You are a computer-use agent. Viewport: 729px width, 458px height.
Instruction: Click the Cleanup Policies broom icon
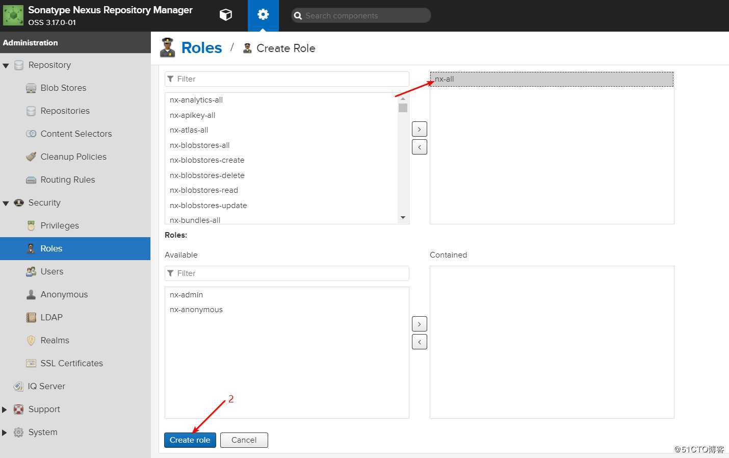point(31,157)
